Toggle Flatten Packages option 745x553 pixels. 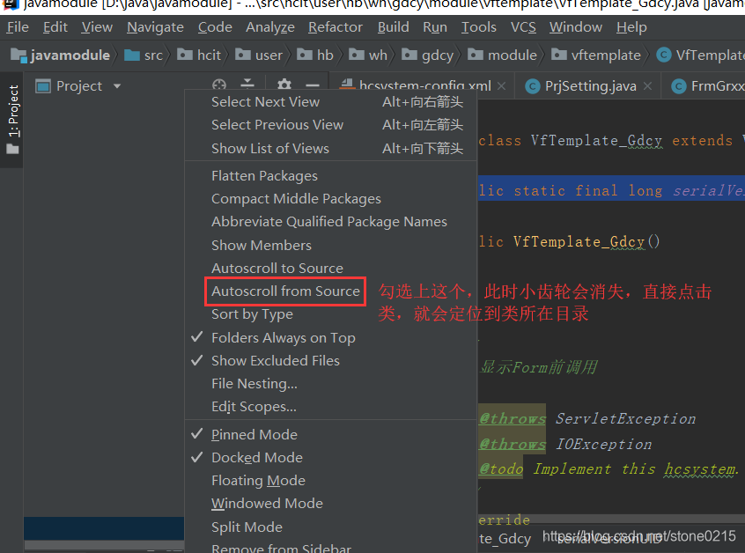[x=331, y=176]
